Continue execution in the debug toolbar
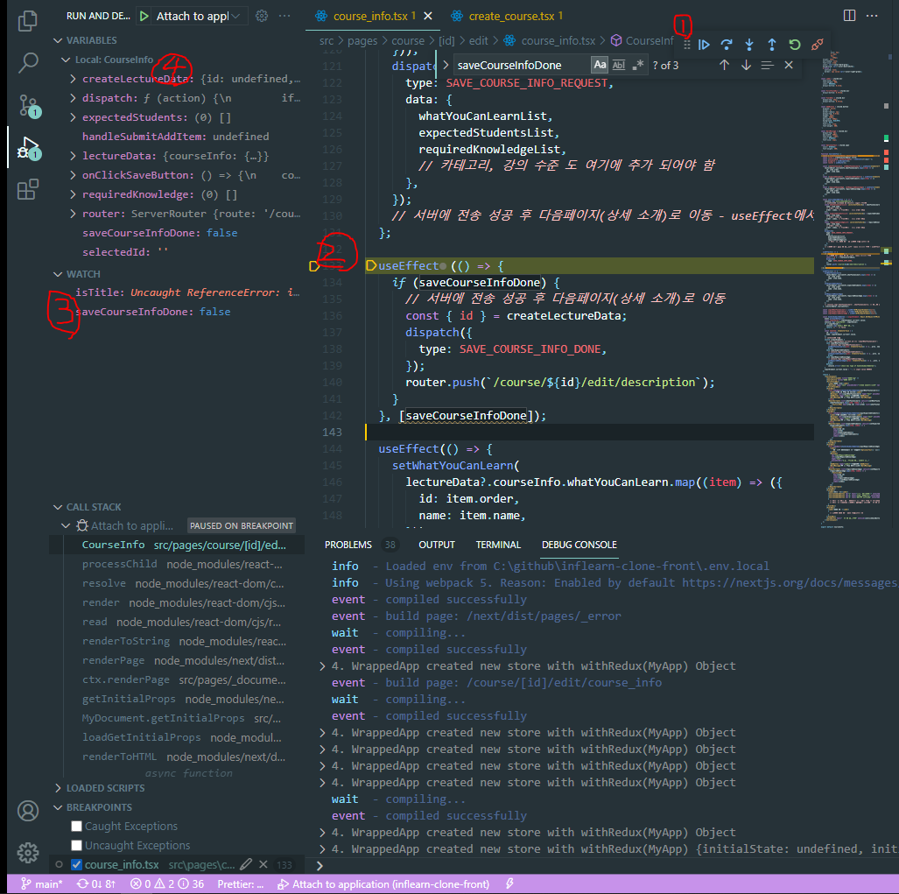The image size is (899, 894). 705,44
